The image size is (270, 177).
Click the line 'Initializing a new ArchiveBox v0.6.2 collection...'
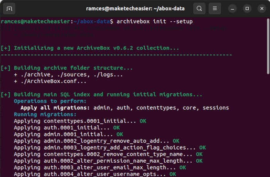[x=90, y=48]
